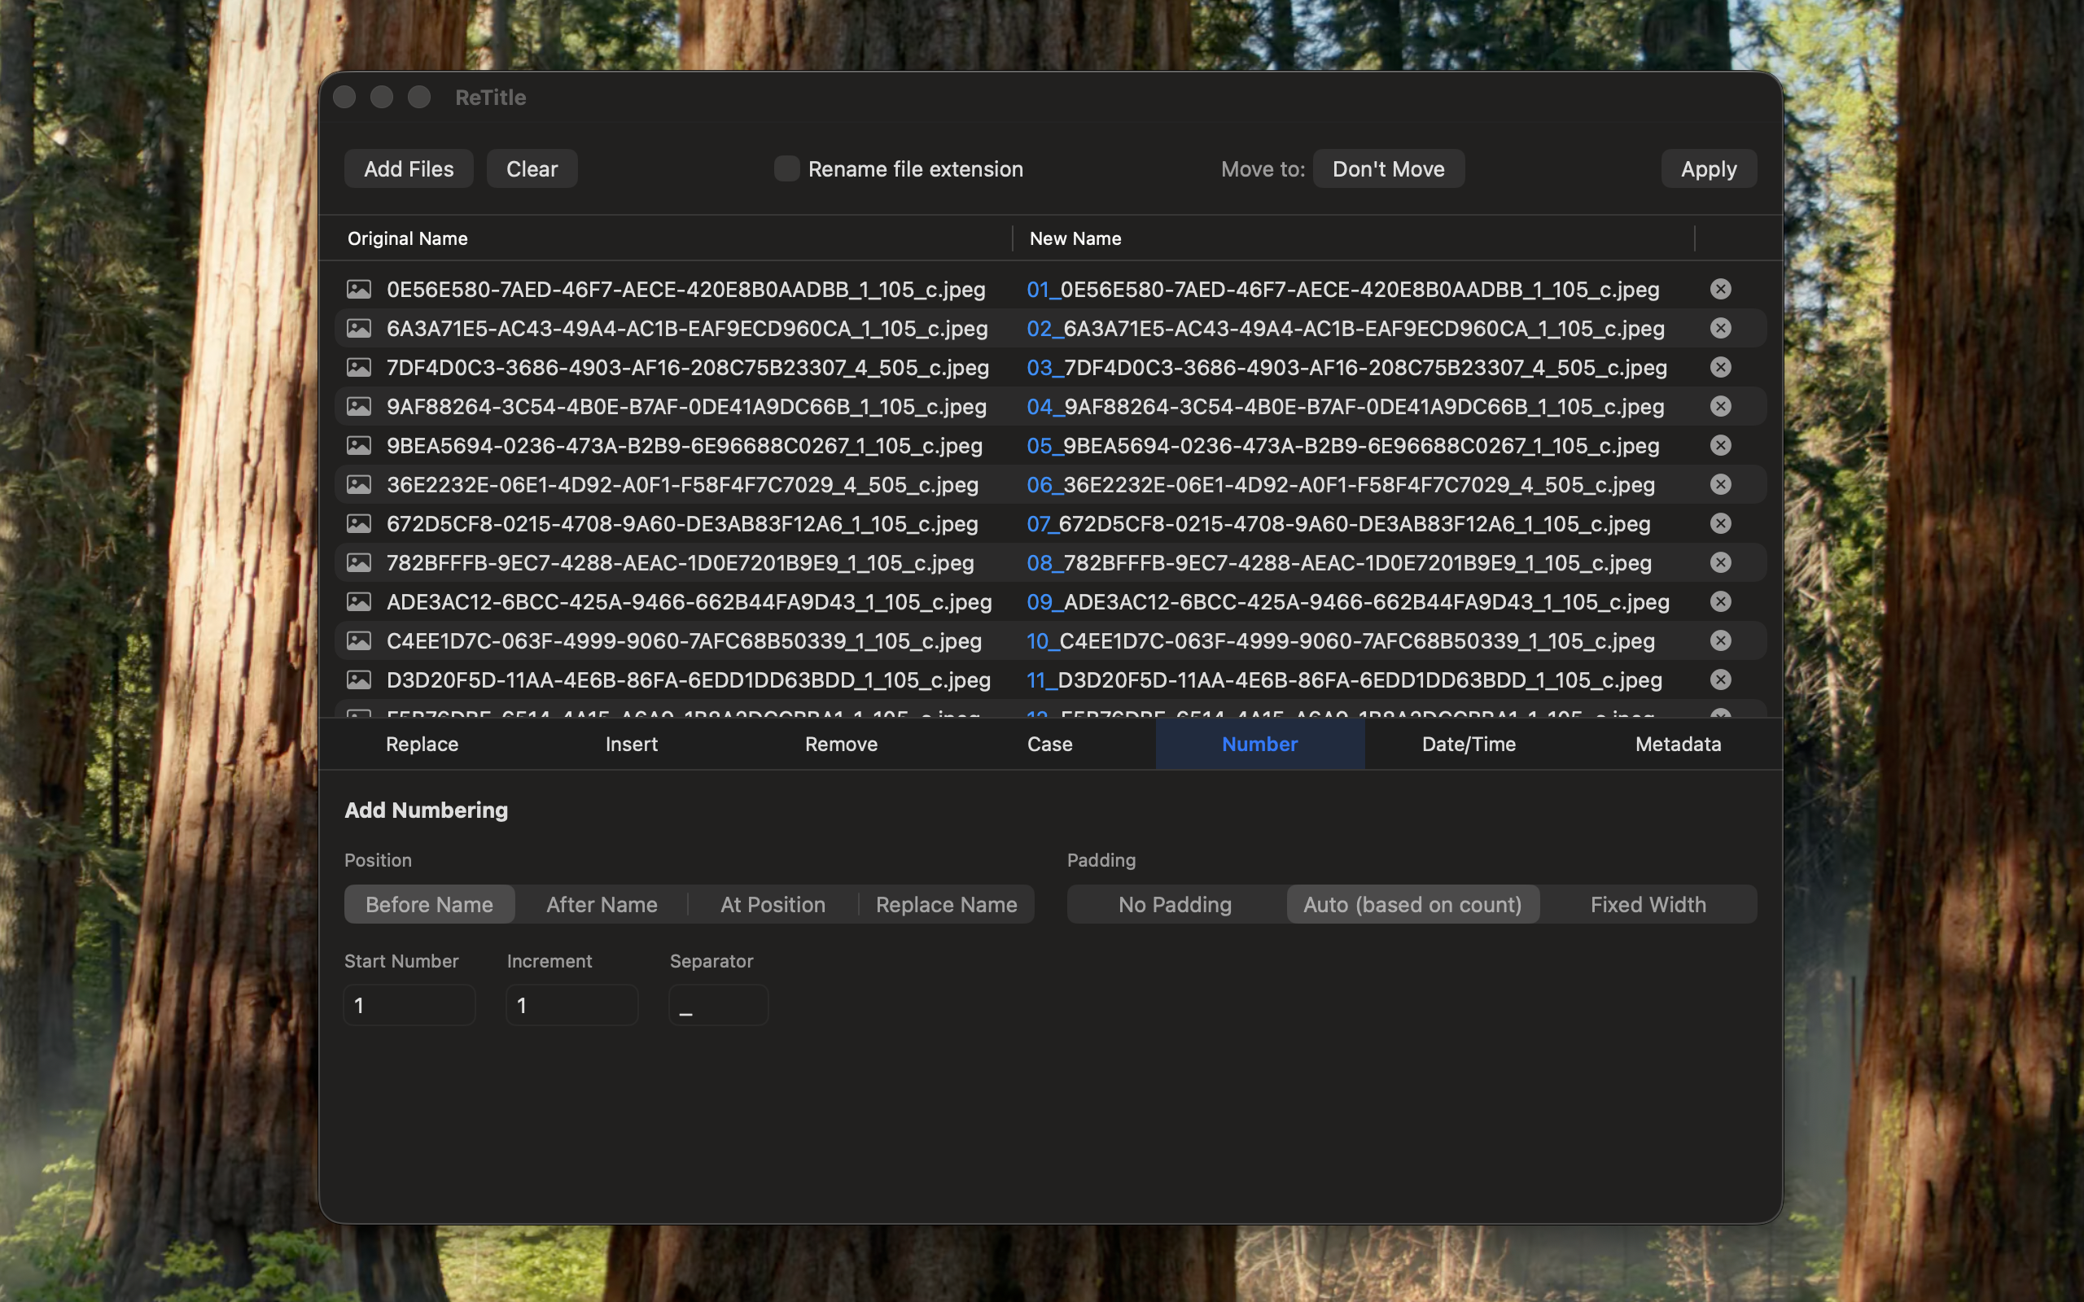Select Fixed Width padding option
This screenshot has height=1302, width=2084.
point(1648,904)
